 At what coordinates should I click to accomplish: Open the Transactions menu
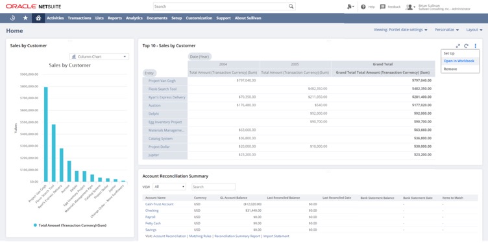coord(79,18)
